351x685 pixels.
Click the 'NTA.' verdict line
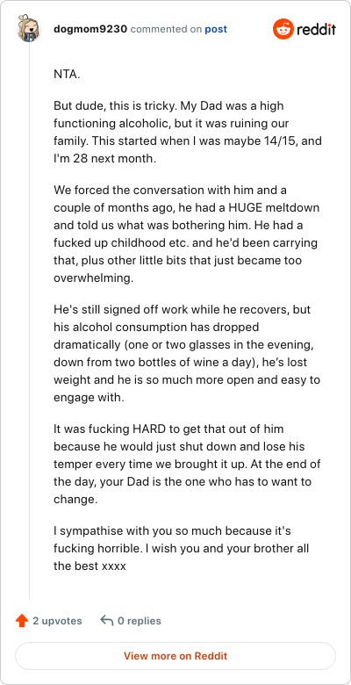pyautogui.click(x=67, y=74)
